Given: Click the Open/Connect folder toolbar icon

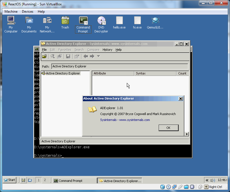Looking at the screenshot, I should coord(45,56).
